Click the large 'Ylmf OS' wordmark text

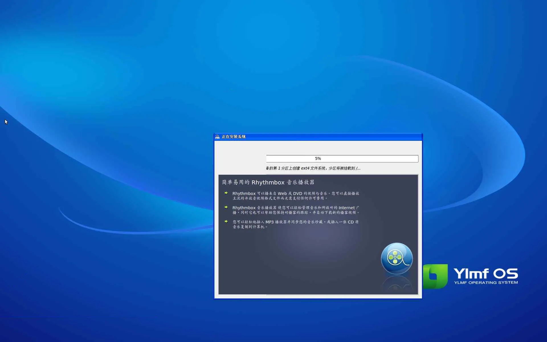pyautogui.click(x=485, y=274)
